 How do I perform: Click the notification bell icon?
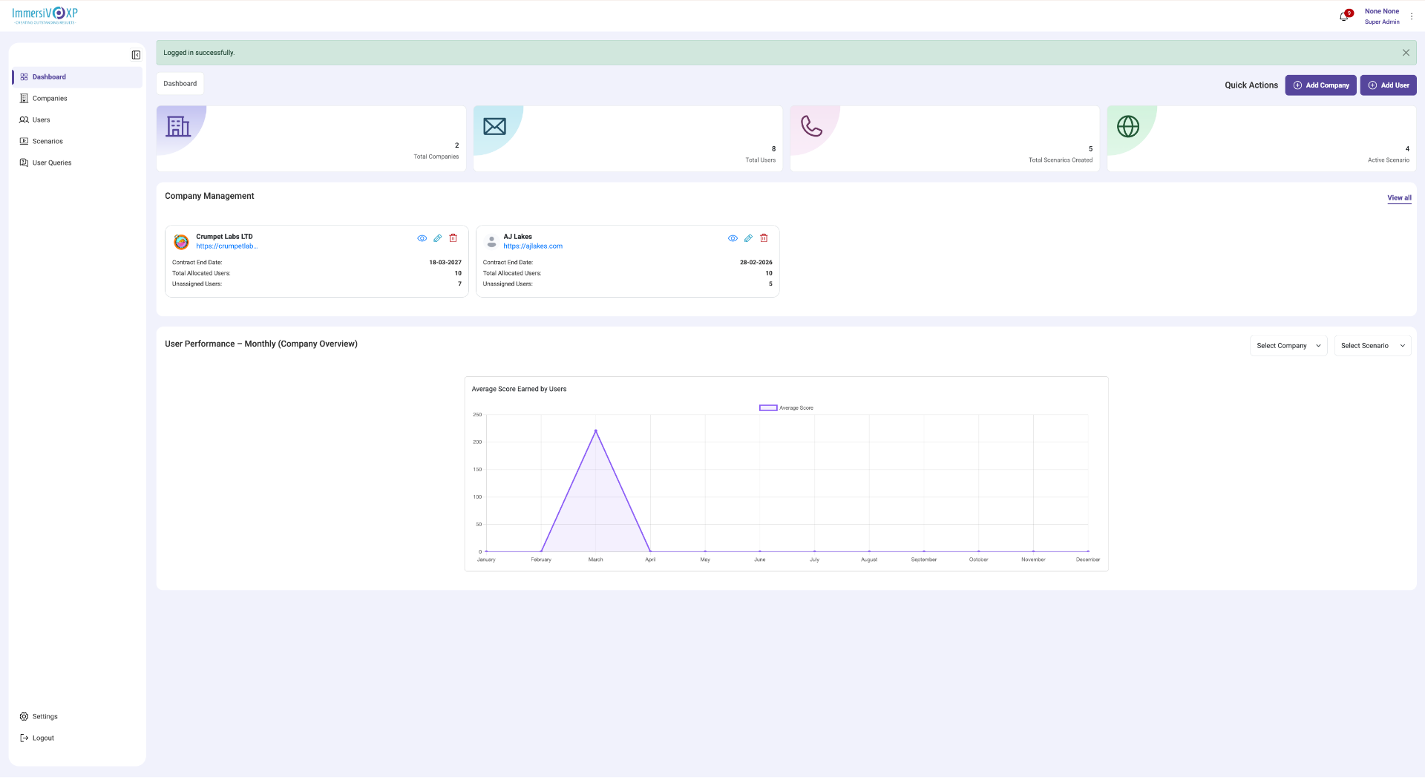[1343, 16]
